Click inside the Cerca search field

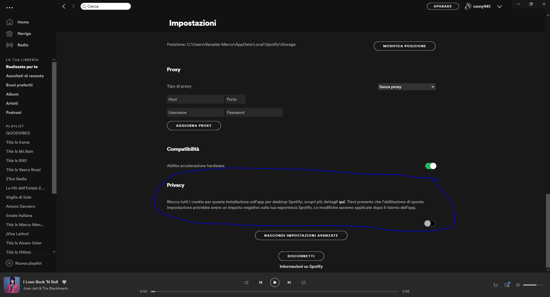(x=105, y=6)
